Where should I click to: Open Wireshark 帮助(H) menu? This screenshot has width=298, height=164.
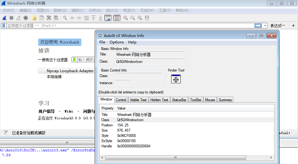click(x=182, y=10)
